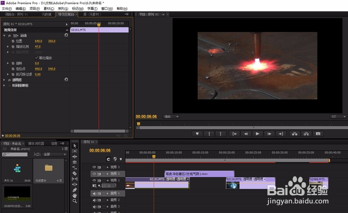Select the Slip tool
The height and width of the screenshot is (213, 348).
pyautogui.click(x=74, y=179)
